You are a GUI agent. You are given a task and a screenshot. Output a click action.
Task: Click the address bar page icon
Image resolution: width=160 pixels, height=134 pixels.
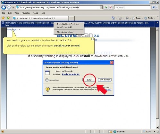[x=18, y=7]
